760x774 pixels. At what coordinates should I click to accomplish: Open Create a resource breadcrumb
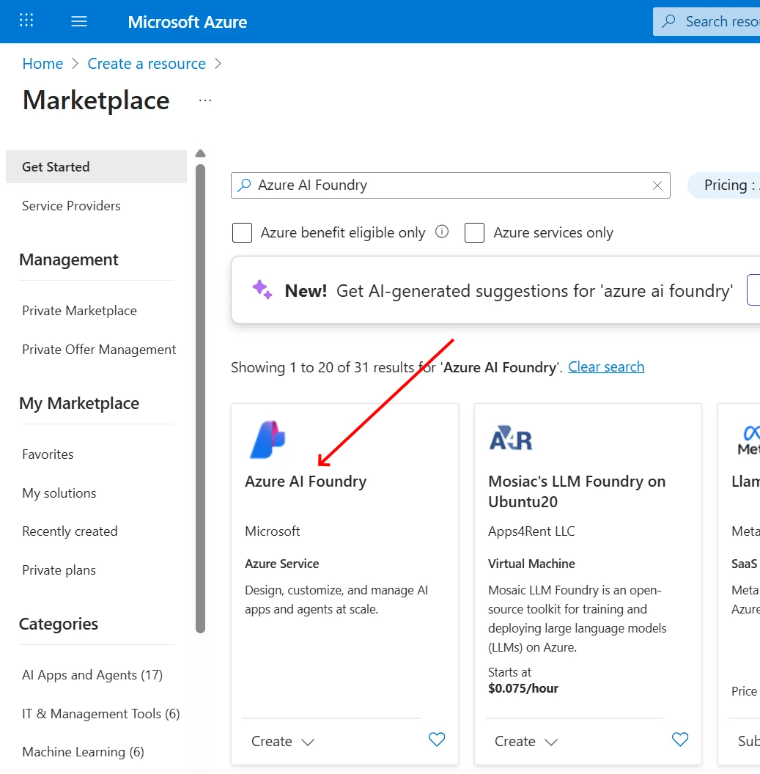coord(147,64)
